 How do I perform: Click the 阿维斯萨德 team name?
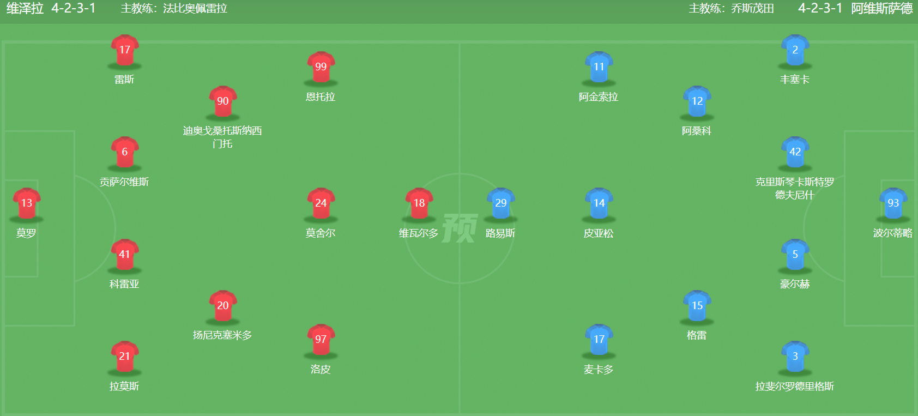881,9
